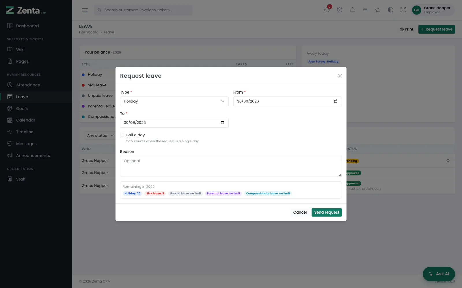Open the To date calendar picker icon
462x288 pixels.
pos(222,122)
